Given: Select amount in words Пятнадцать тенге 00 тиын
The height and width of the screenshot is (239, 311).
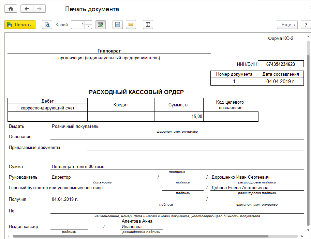Looking at the screenshot, I should [78, 167].
